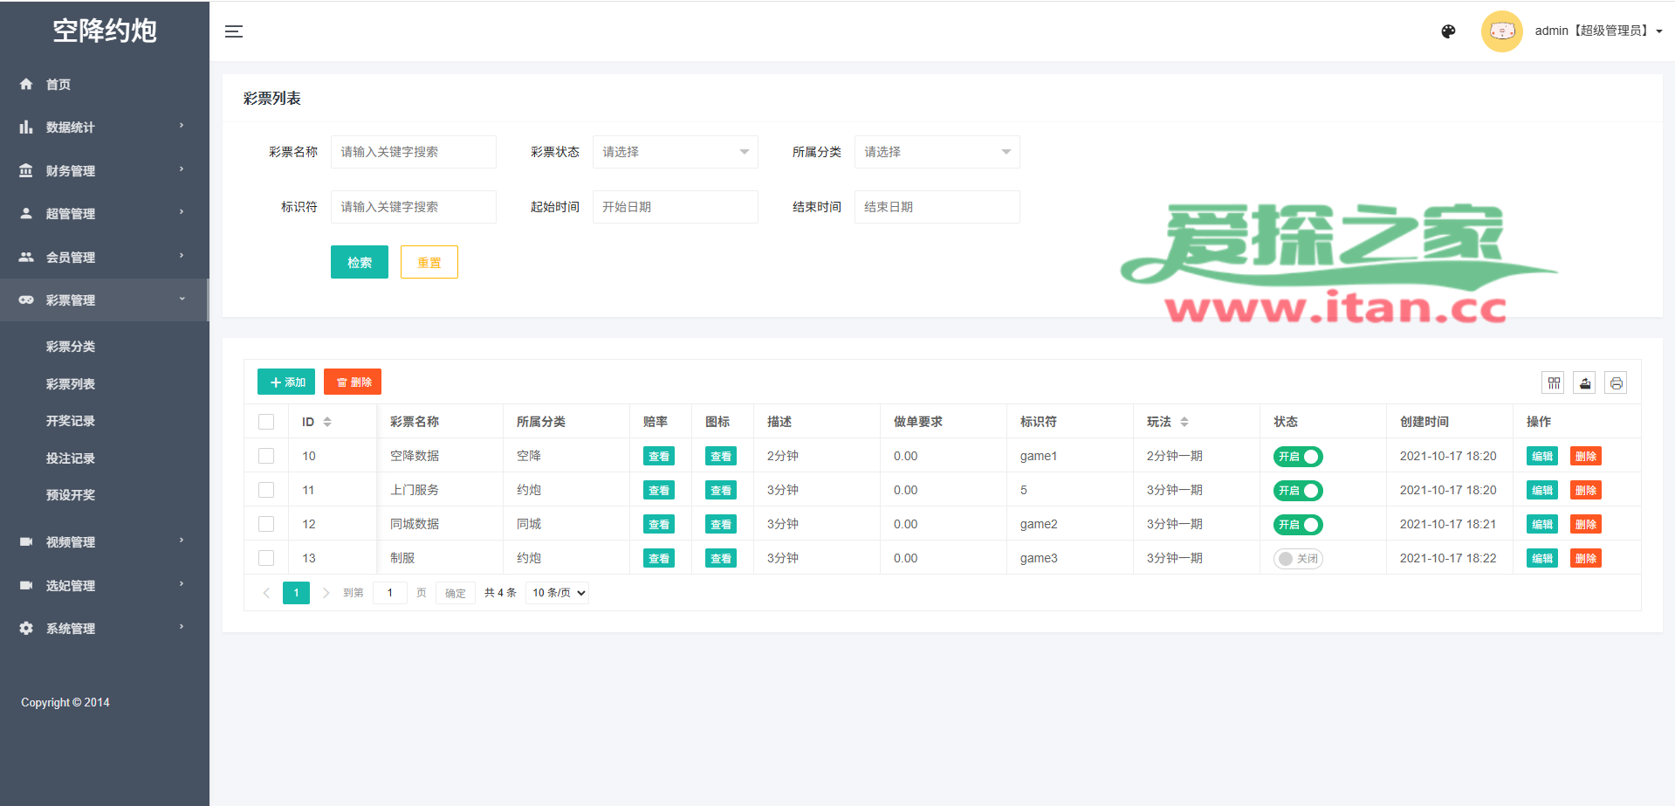Image resolution: width=1675 pixels, height=806 pixels.
Task: View 赔率 for 空降数据 row
Action: click(659, 456)
